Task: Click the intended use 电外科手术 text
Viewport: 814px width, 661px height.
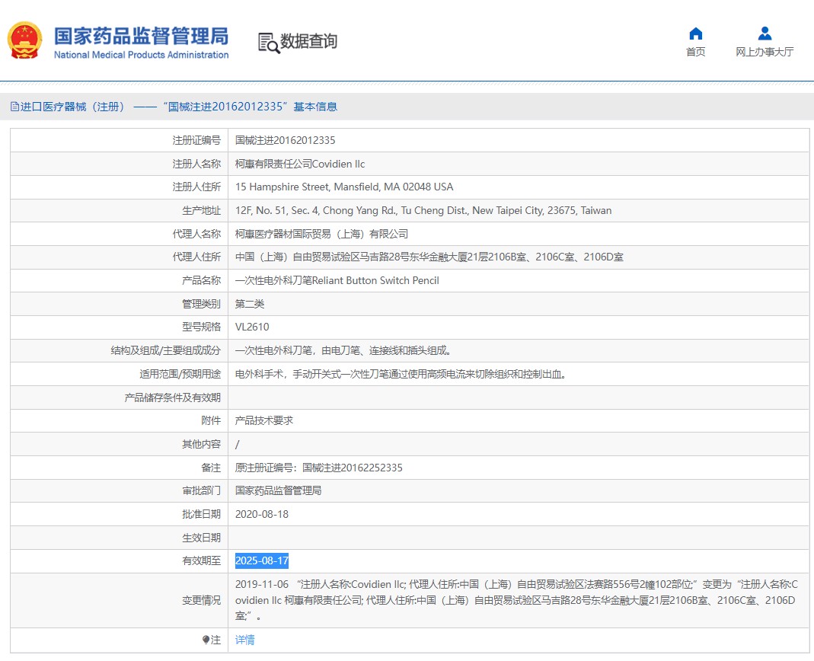Action: [x=401, y=374]
